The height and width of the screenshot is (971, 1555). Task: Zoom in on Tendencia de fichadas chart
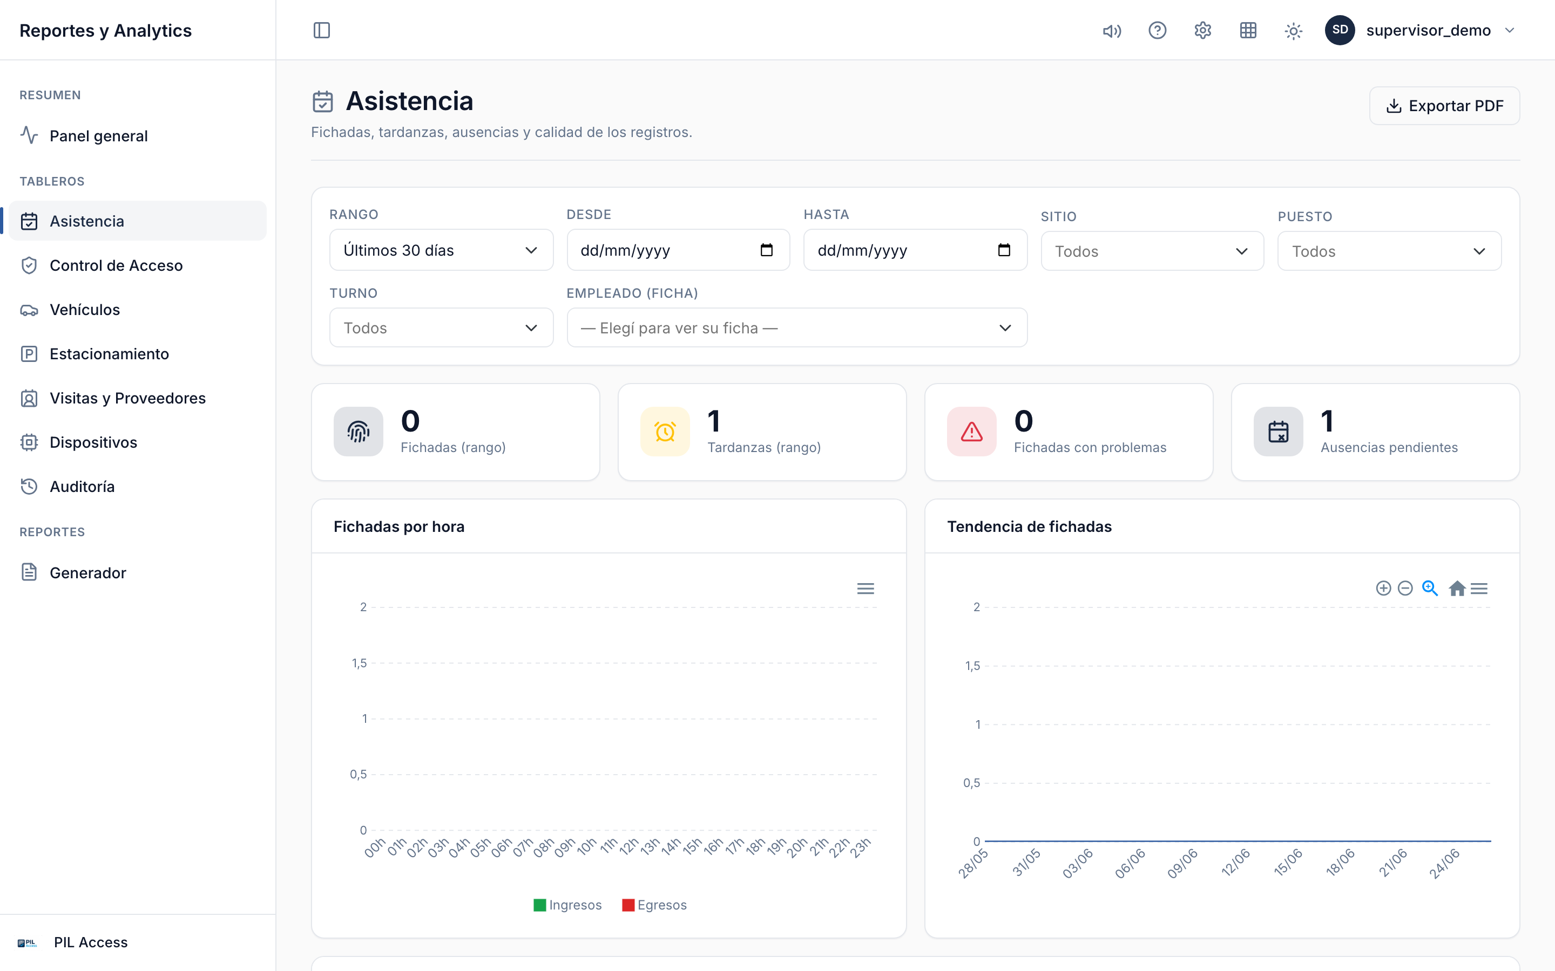1383,588
